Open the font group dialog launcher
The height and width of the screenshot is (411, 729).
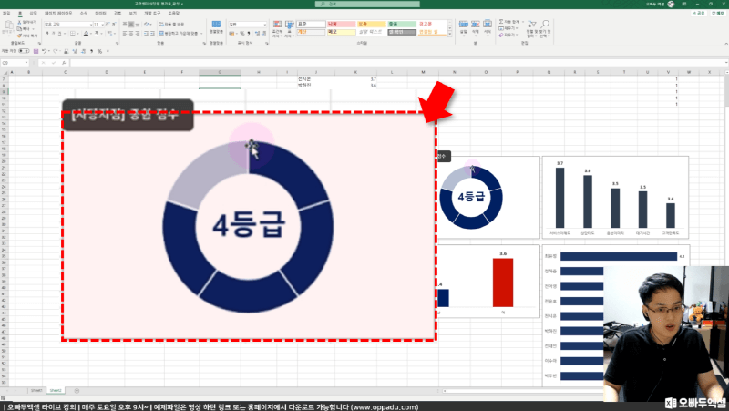coord(118,43)
